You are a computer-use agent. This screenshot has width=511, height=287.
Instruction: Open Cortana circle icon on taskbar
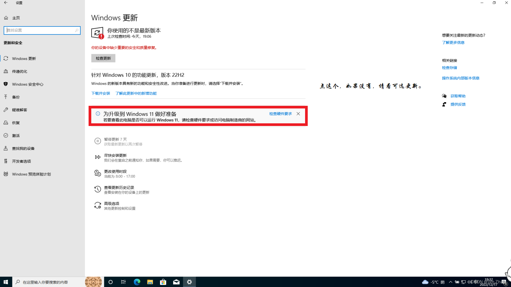110,282
